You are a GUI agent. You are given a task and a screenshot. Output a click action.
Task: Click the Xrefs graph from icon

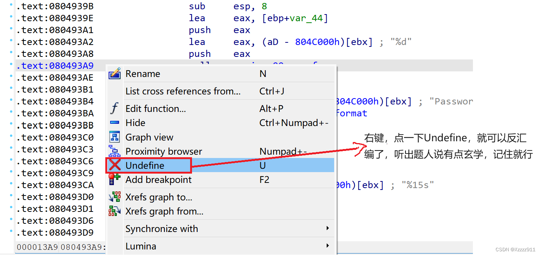(x=115, y=211)
